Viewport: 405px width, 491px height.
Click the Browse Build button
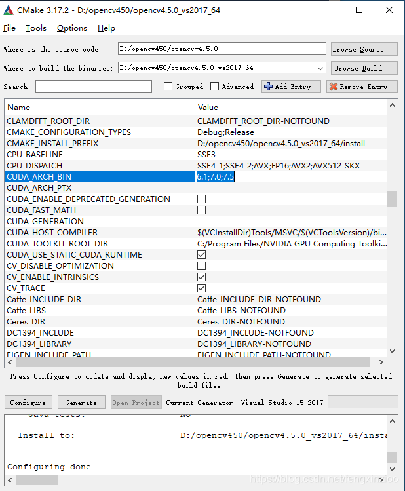pyautogui.click(x=364, y=68)
